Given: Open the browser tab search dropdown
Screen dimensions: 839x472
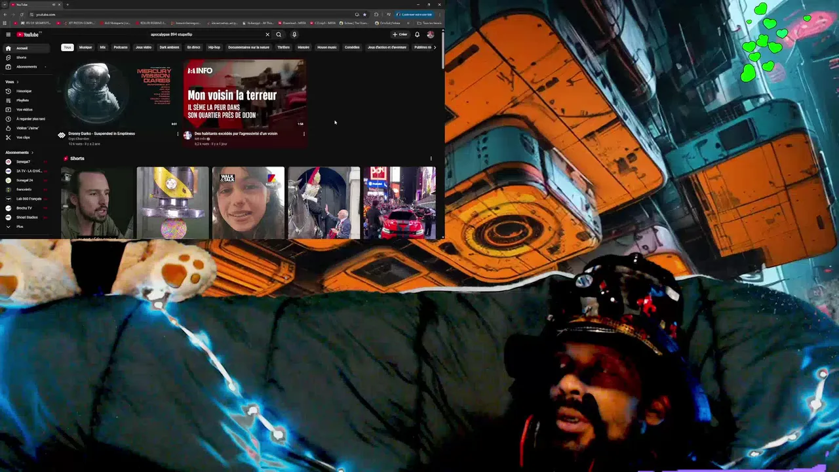Looking at the screenshot, I should point(5,5).
